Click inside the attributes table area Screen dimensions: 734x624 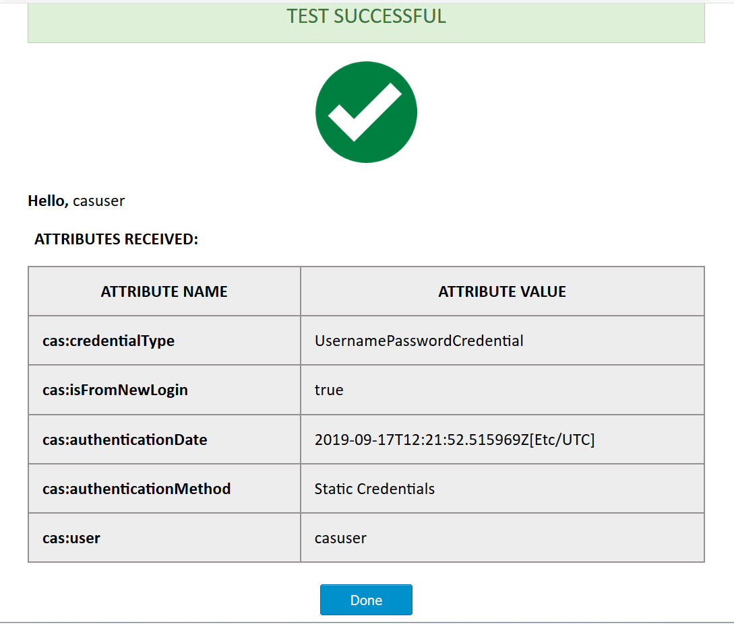[366, 414]
